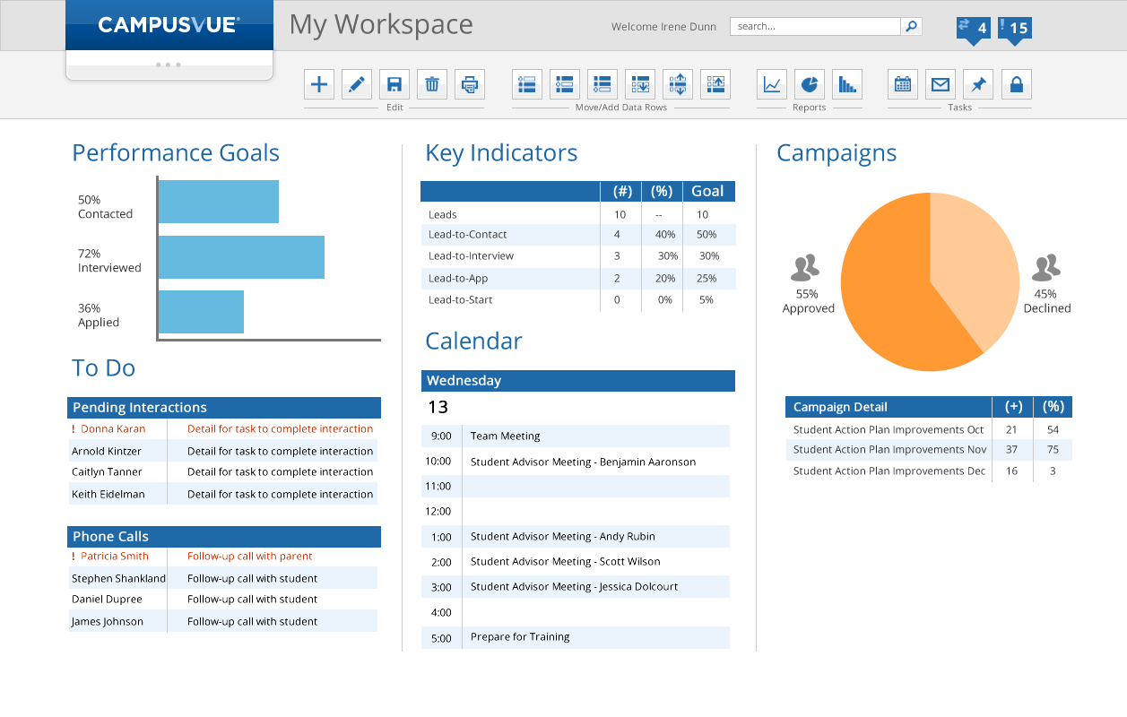Click the Student Action Plan Improvements Nov row
This screenshot has height=717, width=1127.
click(x=889, y=450)
